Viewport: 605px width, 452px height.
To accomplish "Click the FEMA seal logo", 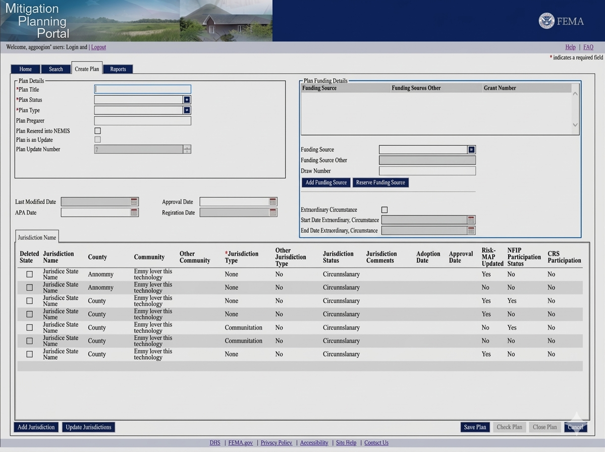I will (x=546, y=21).
